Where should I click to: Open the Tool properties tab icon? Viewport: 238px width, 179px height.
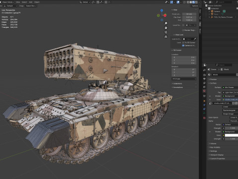(x=204, y=70)
